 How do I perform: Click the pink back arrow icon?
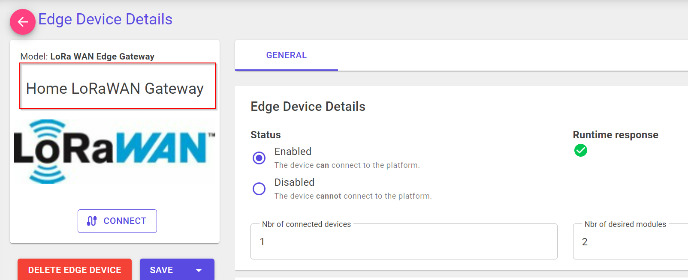coord(22,21)
